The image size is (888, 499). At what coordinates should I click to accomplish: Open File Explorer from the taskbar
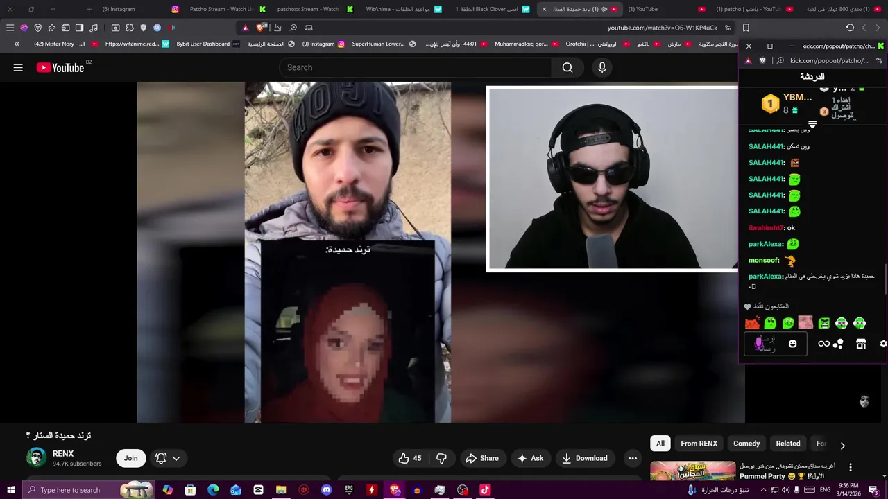(281, 490)
